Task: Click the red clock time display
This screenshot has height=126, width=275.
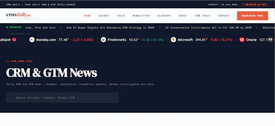Action: 254,4
